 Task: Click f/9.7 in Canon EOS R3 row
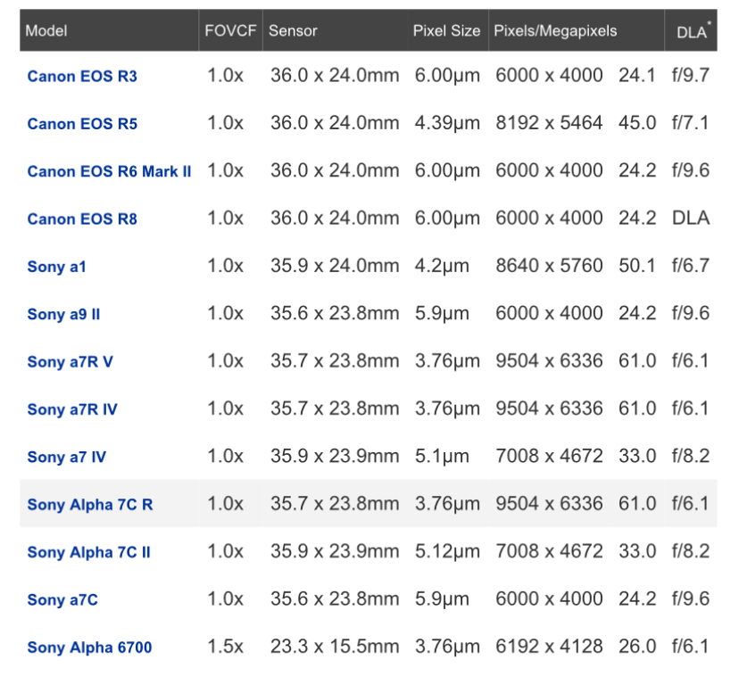[691, 76]
